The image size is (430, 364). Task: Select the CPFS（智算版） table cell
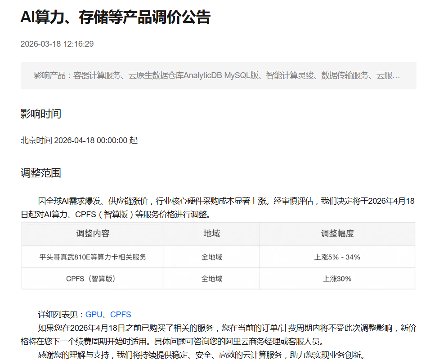pos(93,279)
